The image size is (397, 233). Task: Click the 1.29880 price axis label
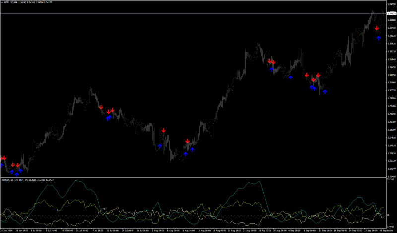(392, 98)
